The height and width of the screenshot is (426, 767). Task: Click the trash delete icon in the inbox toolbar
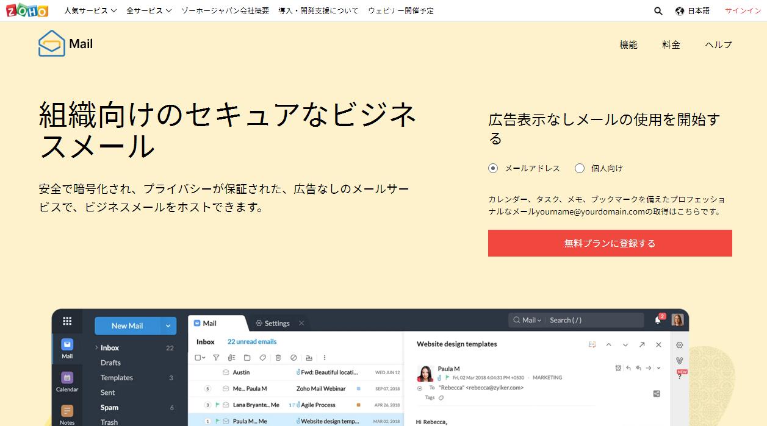(x=278, y=358)
